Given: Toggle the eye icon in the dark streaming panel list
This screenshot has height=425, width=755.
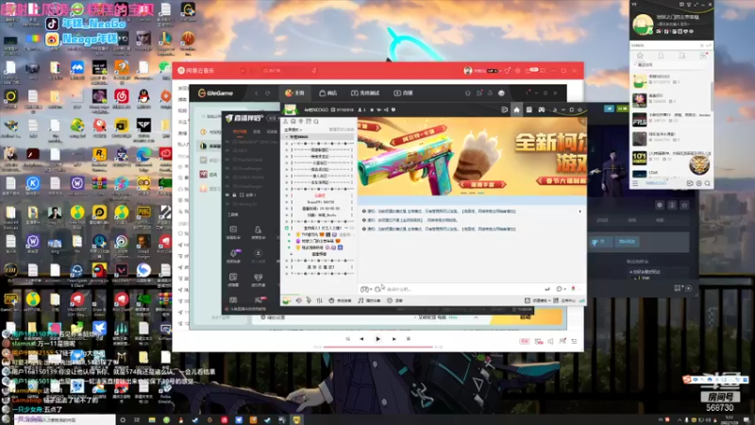Looking at the screenshot, I should coord(227,195).
